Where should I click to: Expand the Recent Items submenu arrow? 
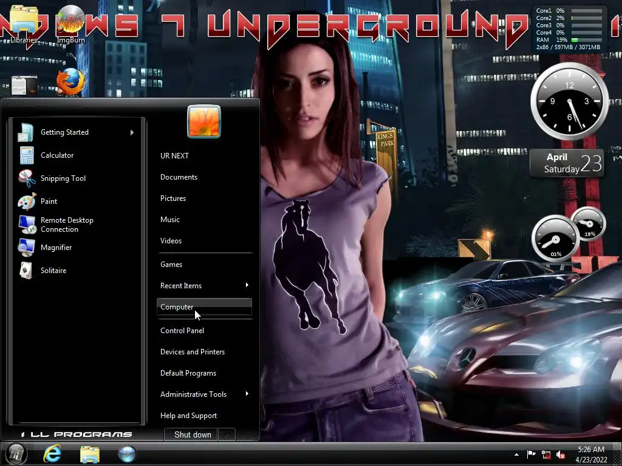pos(247,285)
